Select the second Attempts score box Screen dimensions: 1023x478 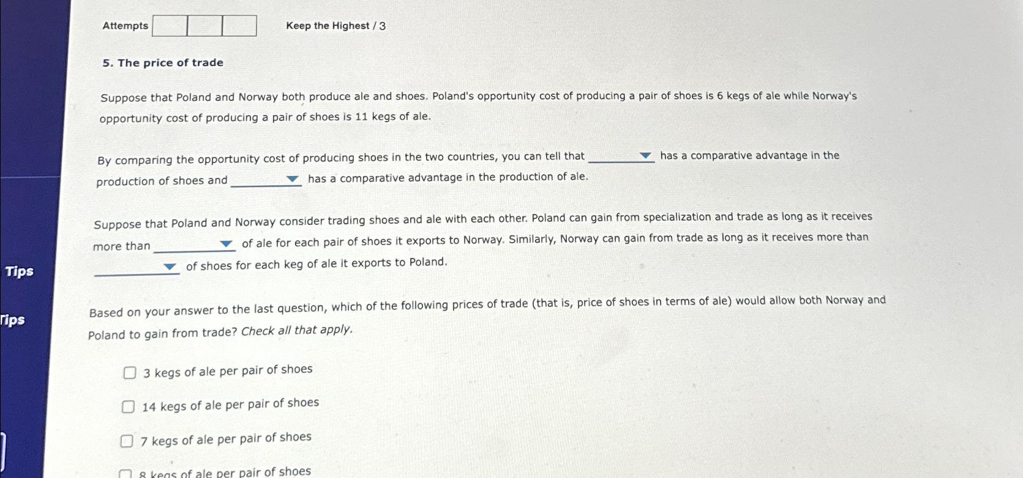(x=204, y=26)
